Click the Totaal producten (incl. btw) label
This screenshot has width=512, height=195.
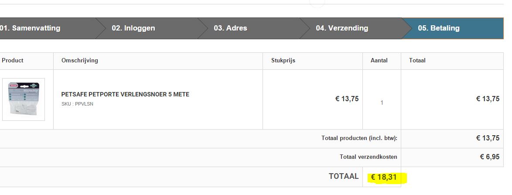coord(359,138)
